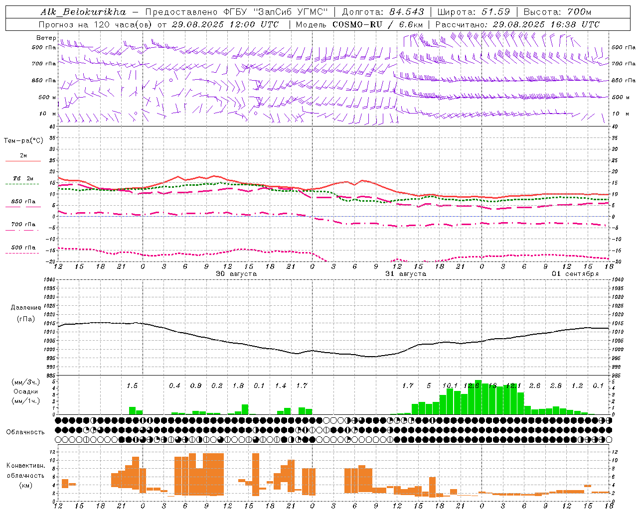Click the 3-hour precipitation value 0.9
This screenshot has width=638, height=510.
tap(196, 386)
